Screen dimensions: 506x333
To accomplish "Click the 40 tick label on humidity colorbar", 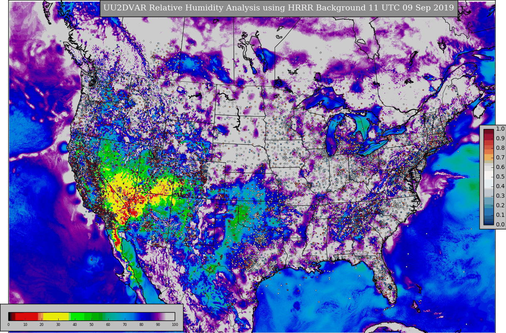I will click(75, 325).
